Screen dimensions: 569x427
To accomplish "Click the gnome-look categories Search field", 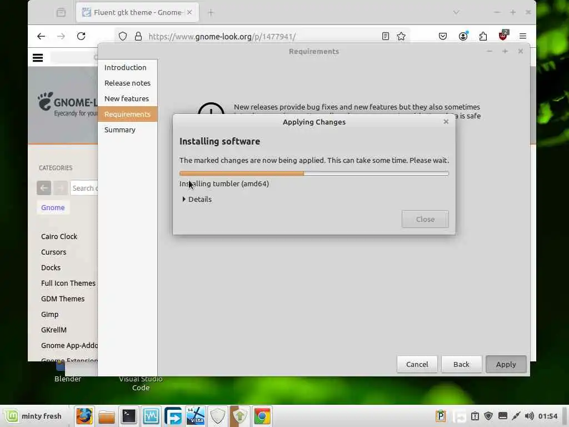I will 84,188.
